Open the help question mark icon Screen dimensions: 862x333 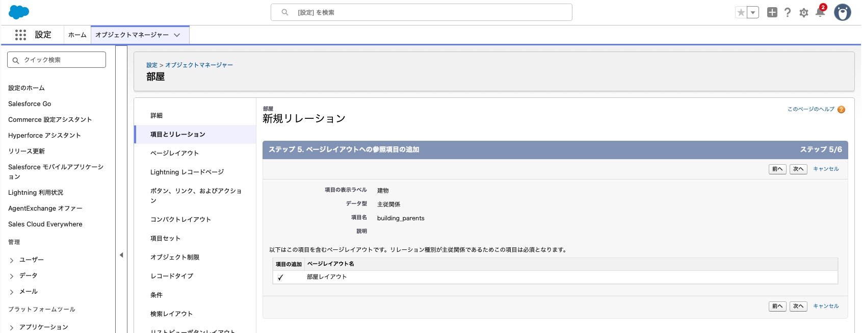788,12
